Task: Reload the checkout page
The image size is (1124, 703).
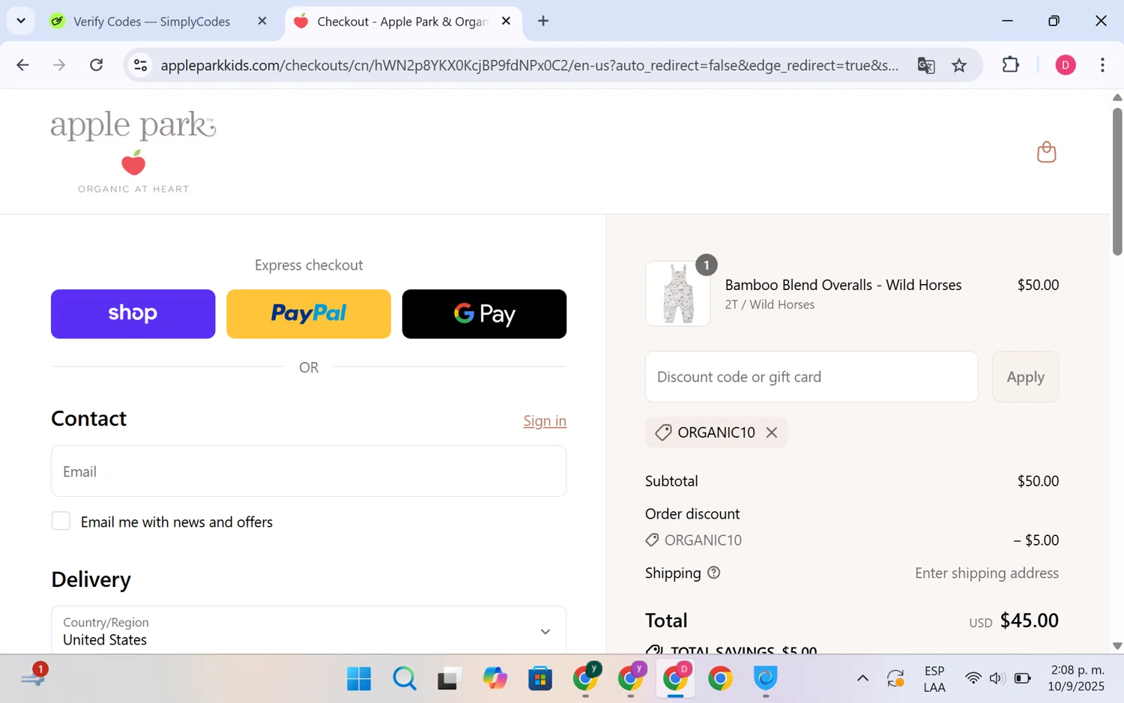Action: coord(97,65)
